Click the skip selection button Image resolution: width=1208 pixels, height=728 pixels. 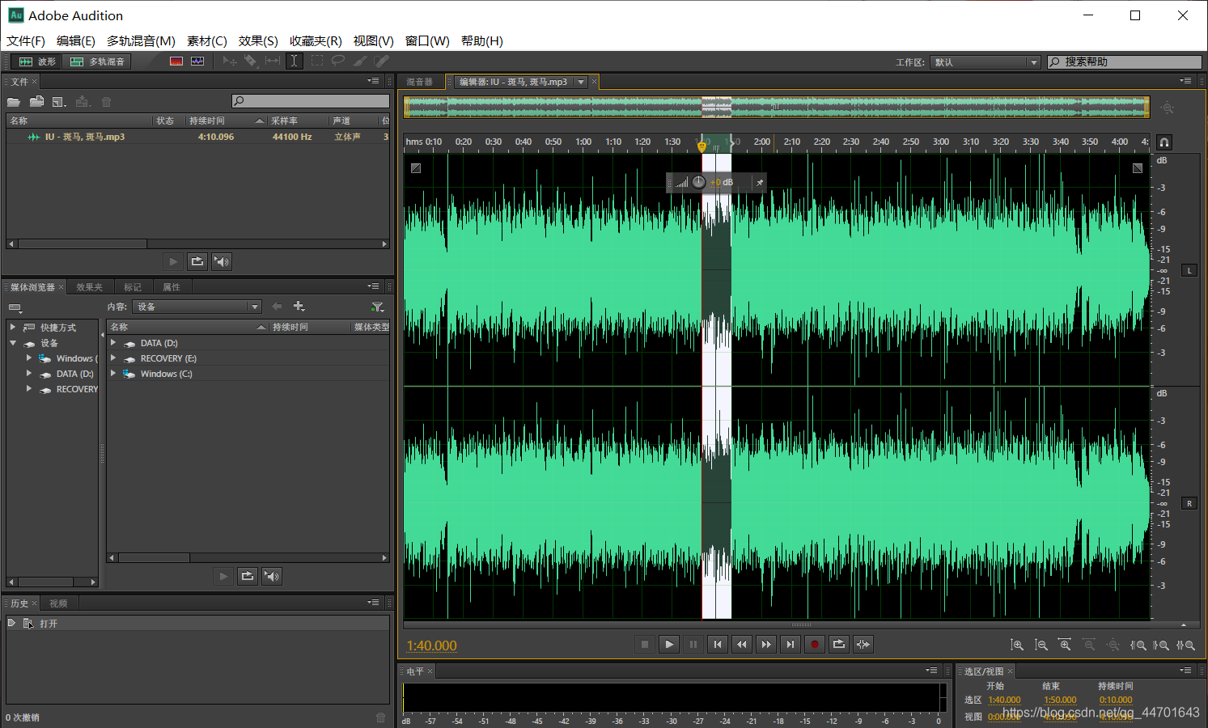[x=863, y=645]
